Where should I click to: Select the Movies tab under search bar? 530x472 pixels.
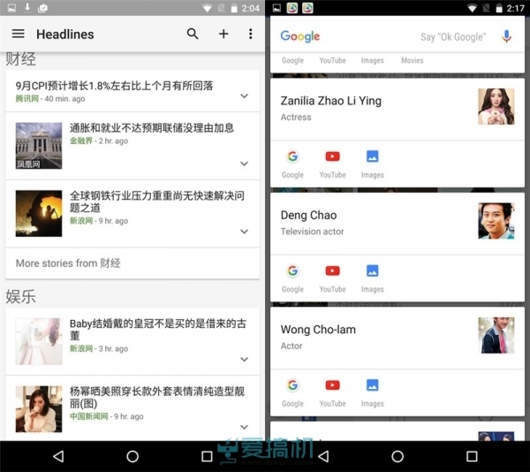pyautogui.click(x=413, y=60)
